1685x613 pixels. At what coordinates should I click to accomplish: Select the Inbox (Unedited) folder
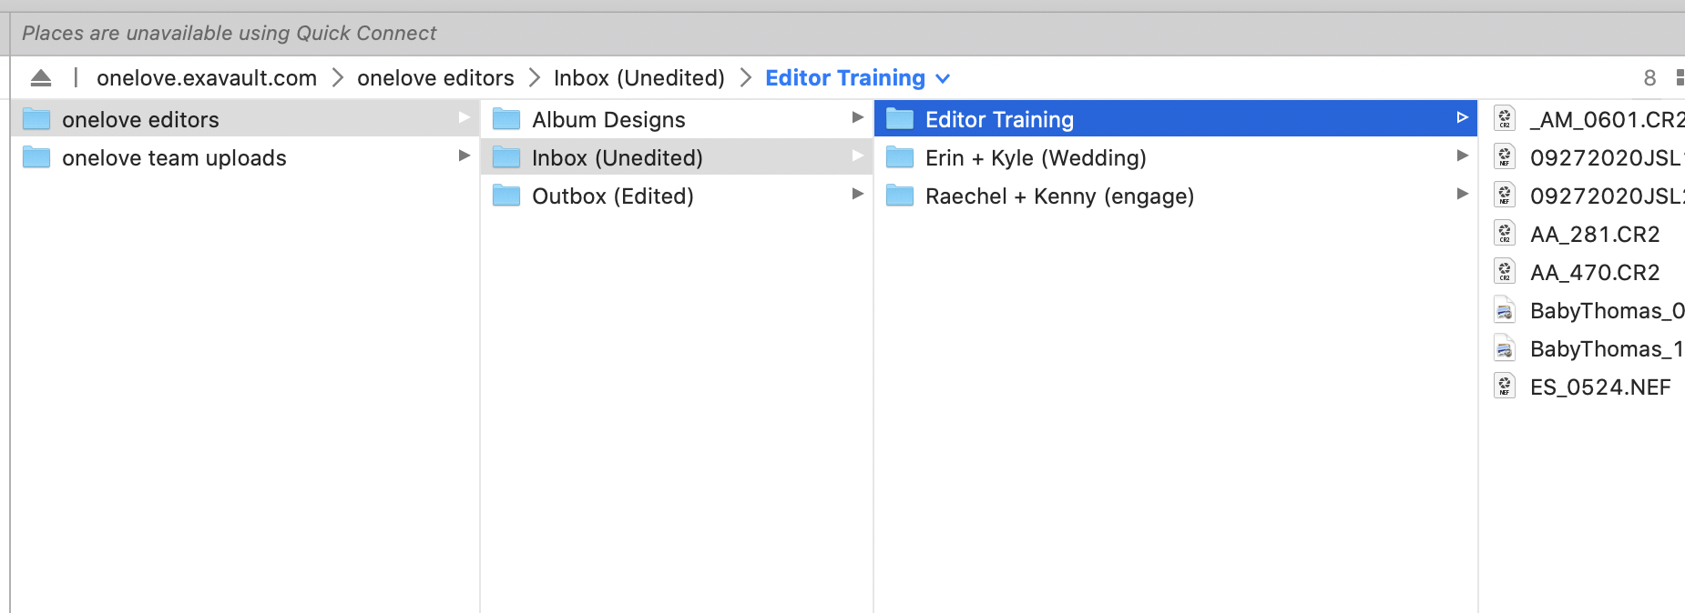tap(617, 157)
